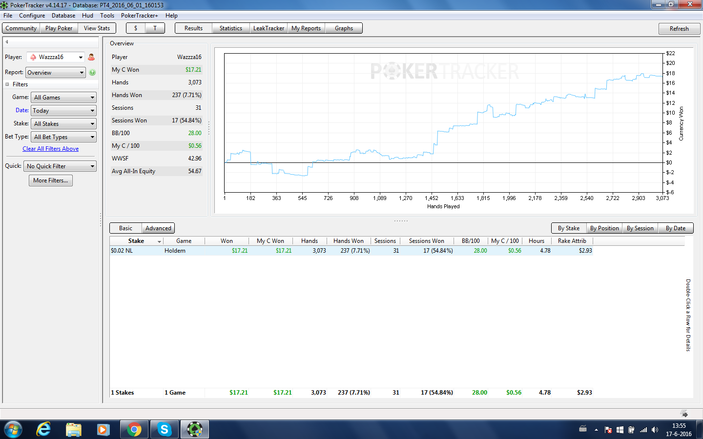The image size is (703, 439).
Task: Click the green report help icon
Action: 92,73
